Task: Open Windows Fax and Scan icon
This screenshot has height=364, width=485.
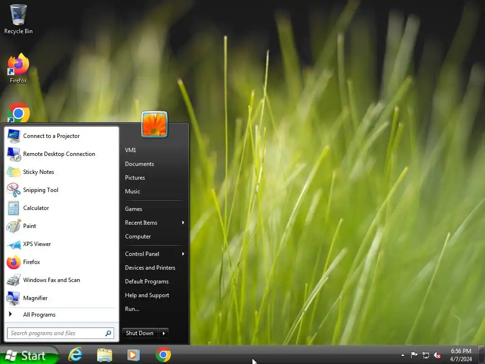Action: click(x=14, y=280)
